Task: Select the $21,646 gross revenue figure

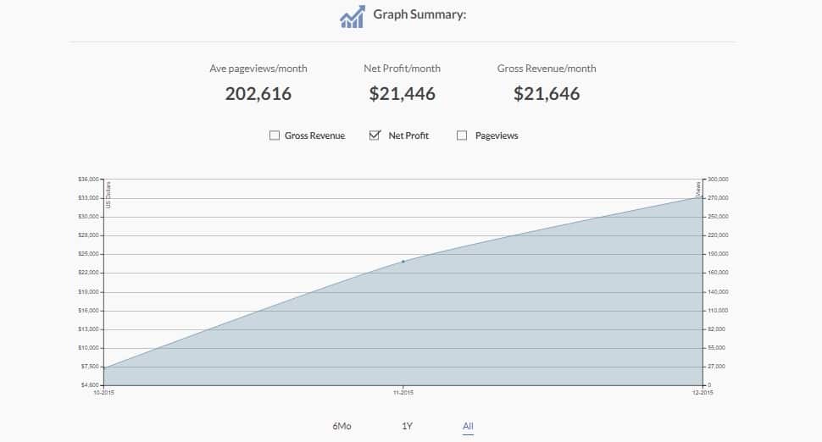Action: (547, 94)
